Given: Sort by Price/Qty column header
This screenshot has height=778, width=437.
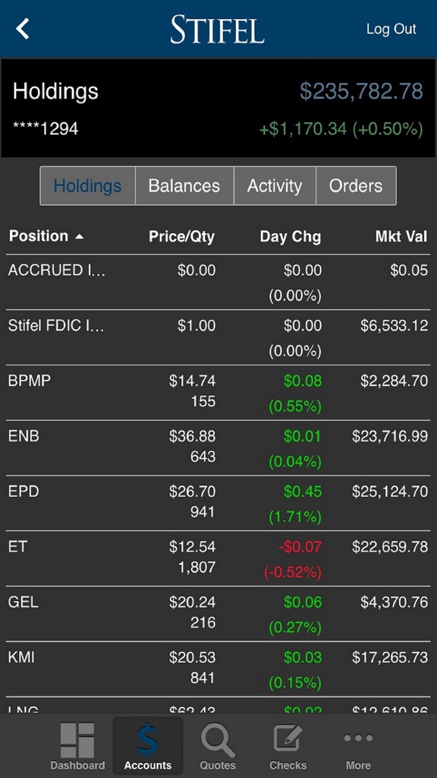Looking at the screenshot, I should (181, 237).
